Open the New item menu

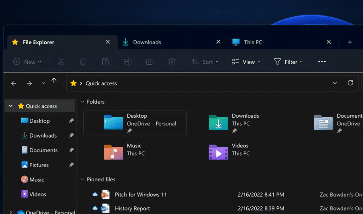27,62
